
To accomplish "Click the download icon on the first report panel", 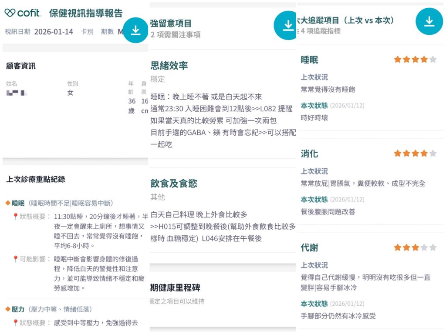I will pyautogui.click(x=135, y=31).
